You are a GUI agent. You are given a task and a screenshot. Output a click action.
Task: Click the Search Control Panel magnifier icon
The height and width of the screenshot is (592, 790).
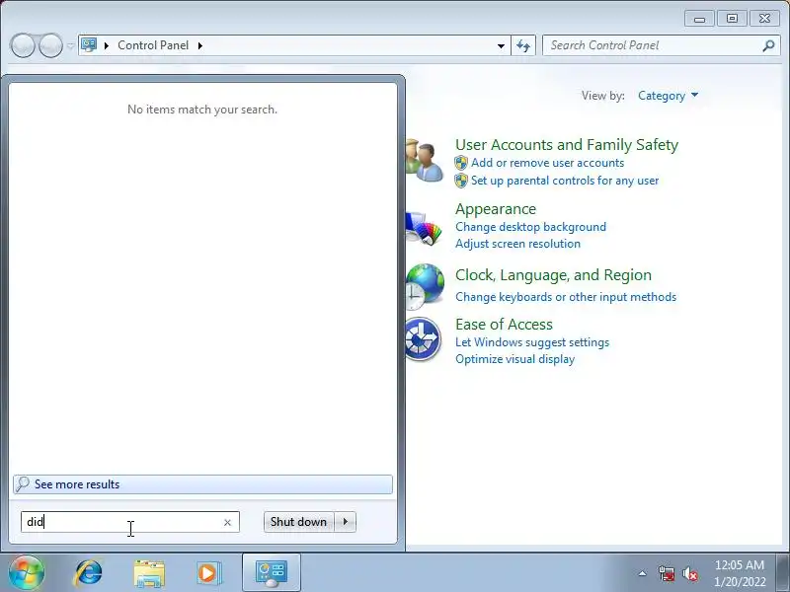pos(768,45)
